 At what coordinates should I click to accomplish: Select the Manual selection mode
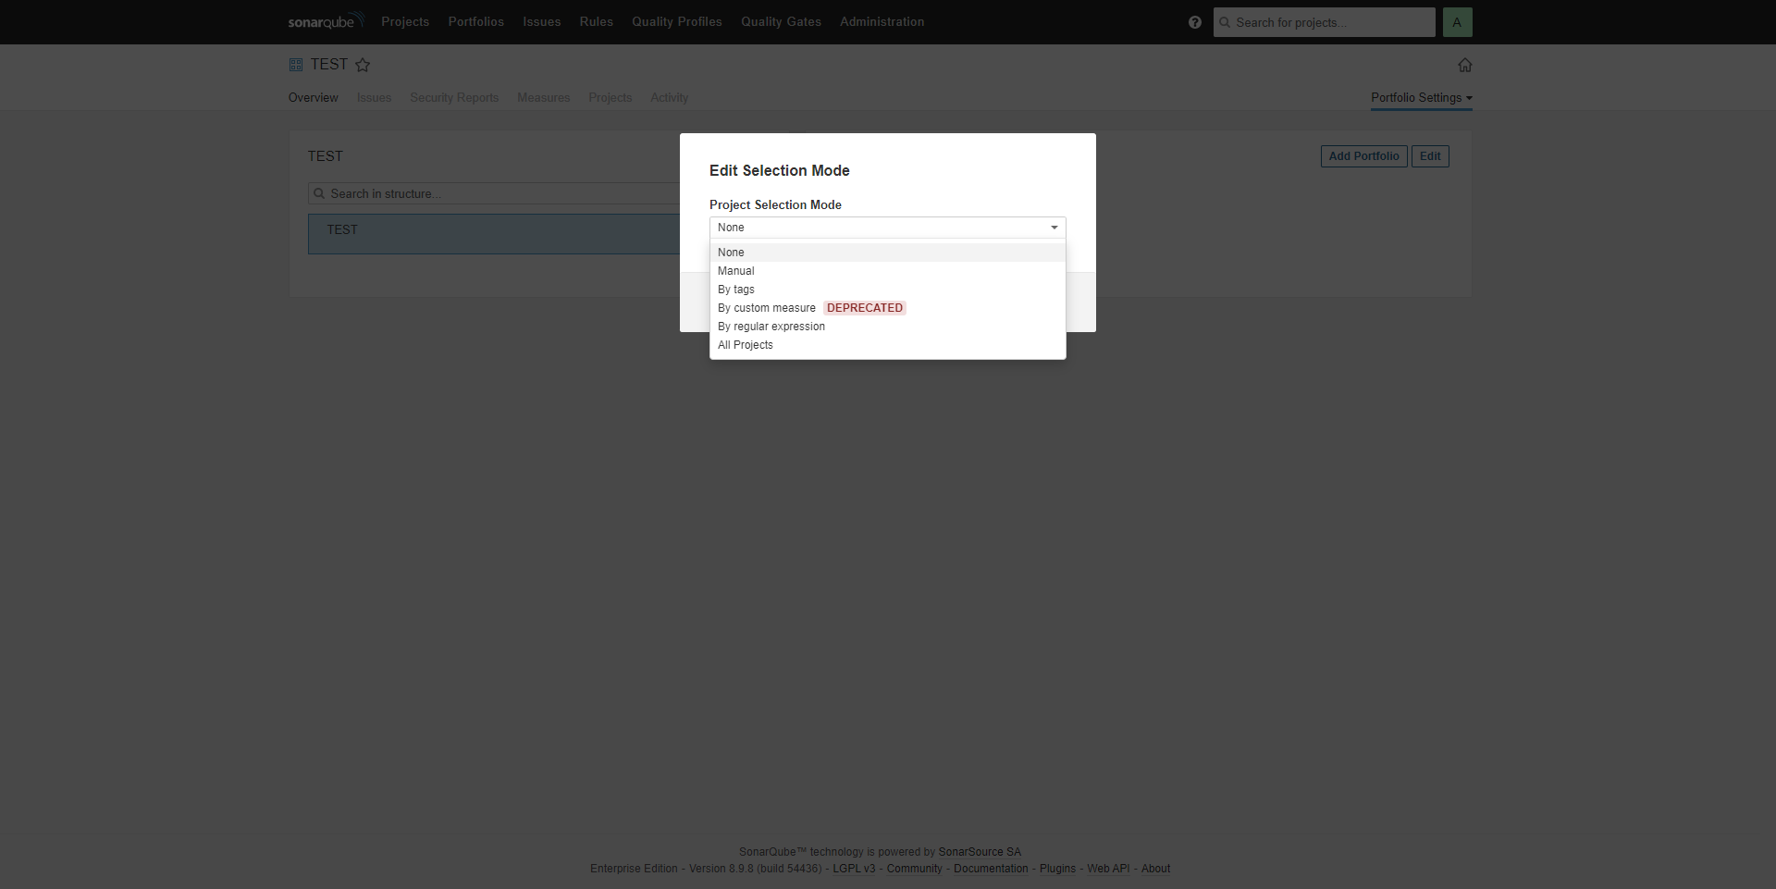coord(888,271)
